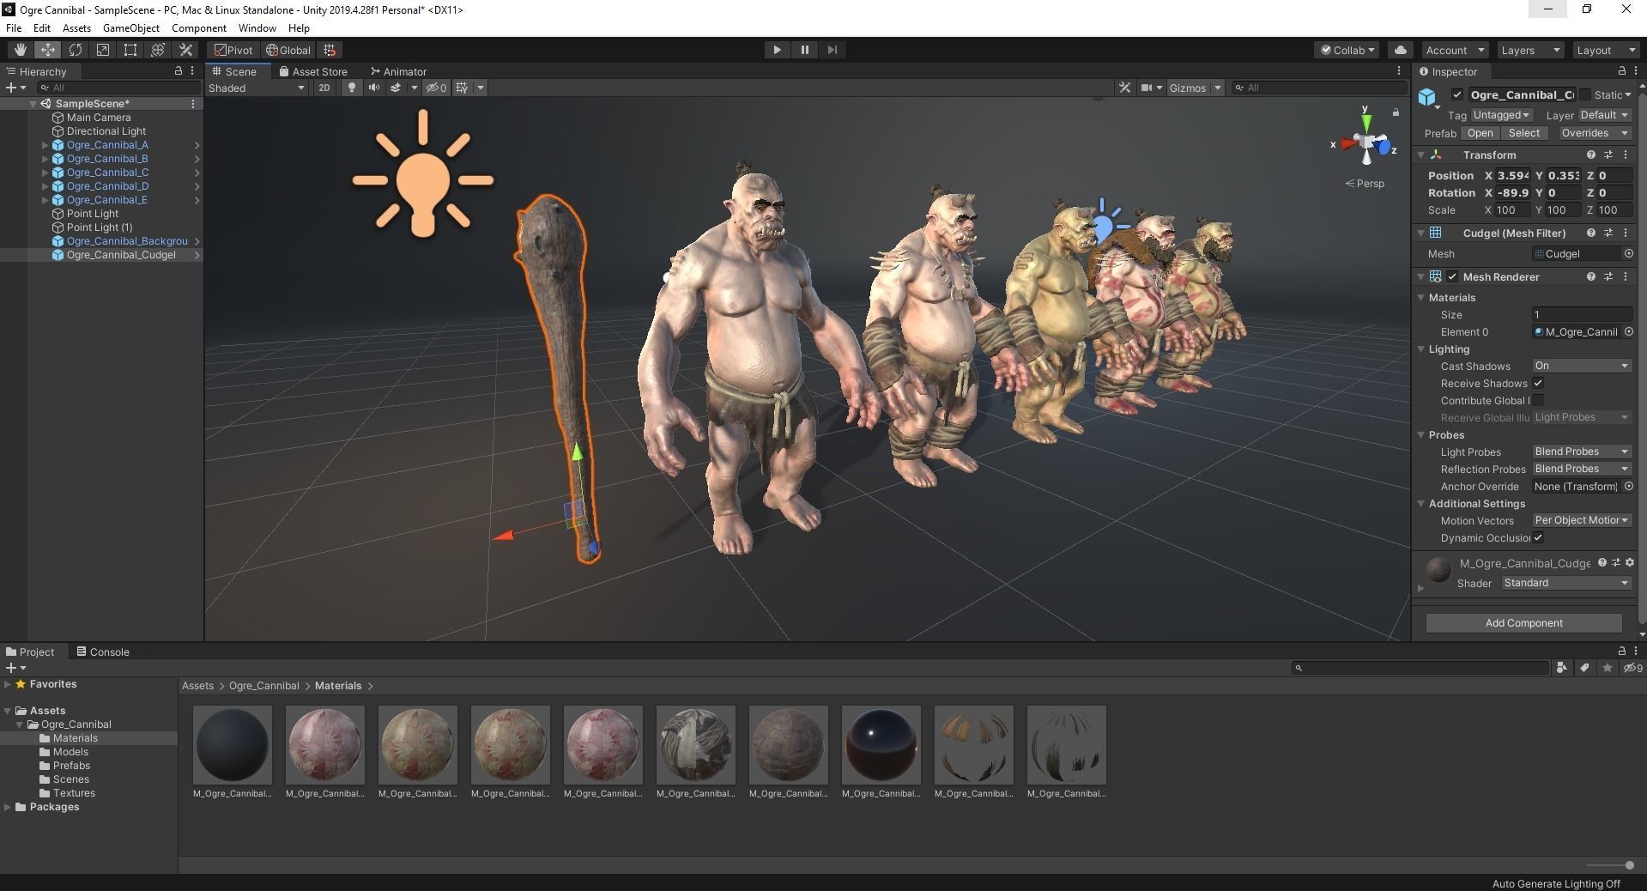Toggle grid snapping icon

pos(330,50)
